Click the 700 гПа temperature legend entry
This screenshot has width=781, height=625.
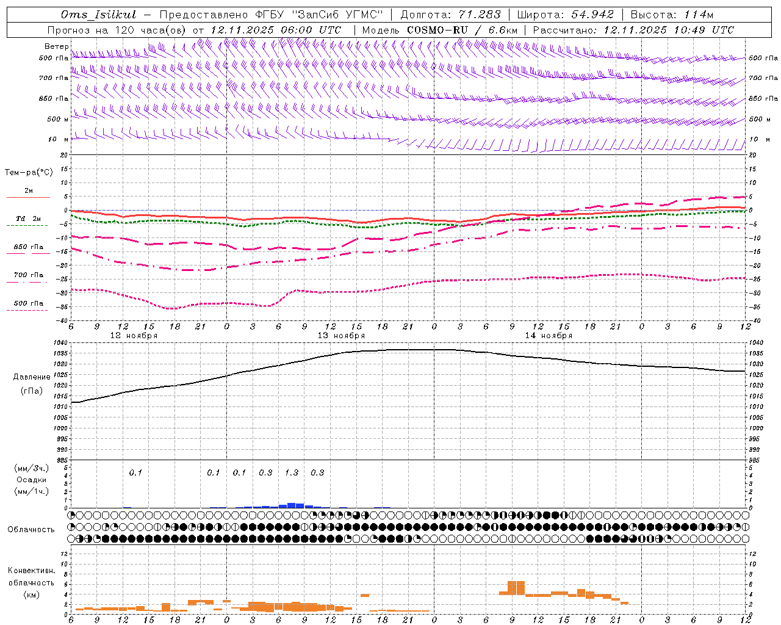pyautogui.click(x=29, y=275)
